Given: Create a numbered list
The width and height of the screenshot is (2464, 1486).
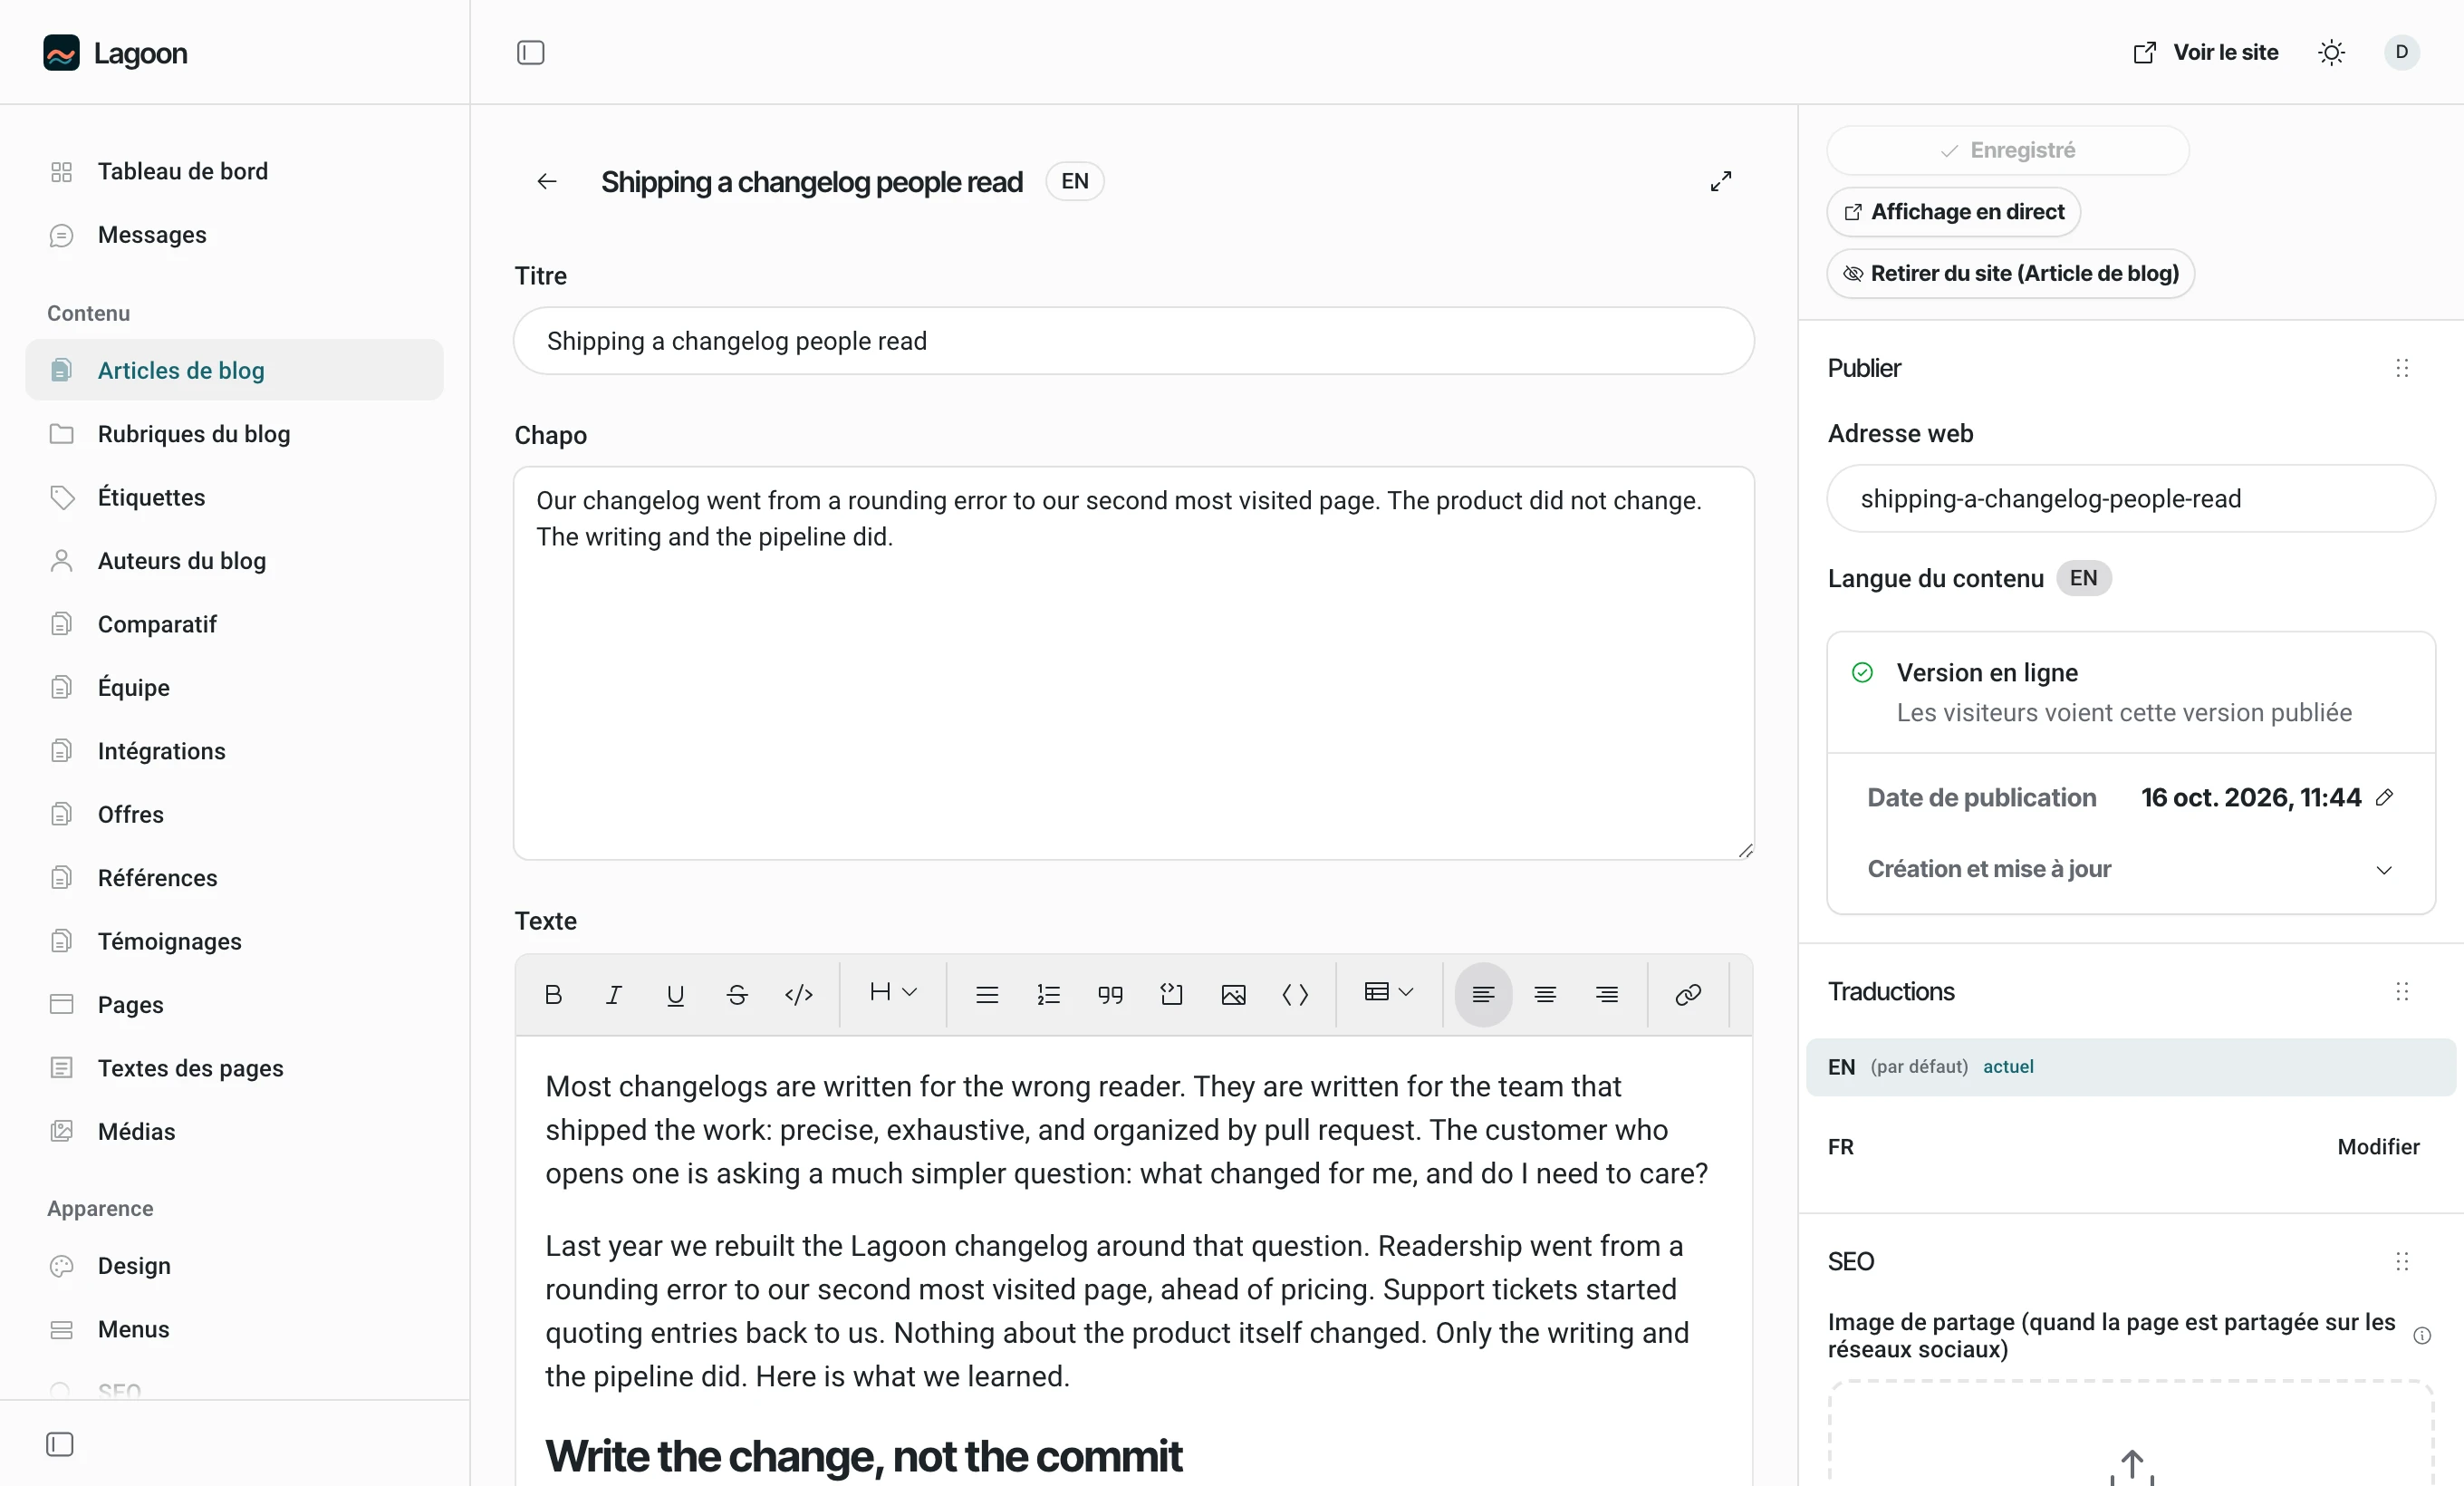Looking at the screenshot, I should pos(1048,994).
